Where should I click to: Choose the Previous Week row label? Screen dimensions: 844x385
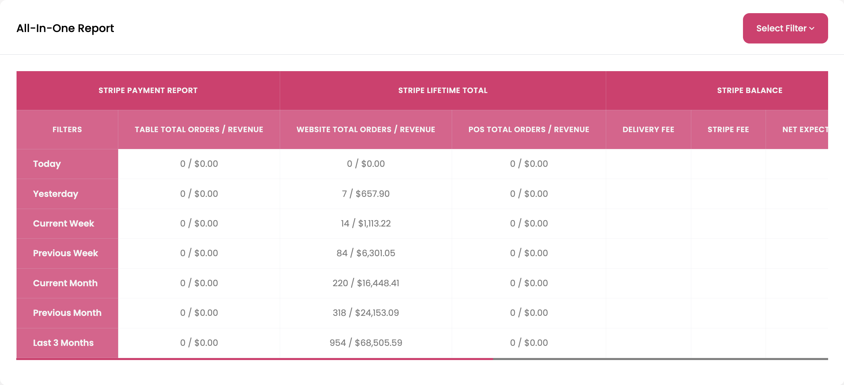pos(66,253)
